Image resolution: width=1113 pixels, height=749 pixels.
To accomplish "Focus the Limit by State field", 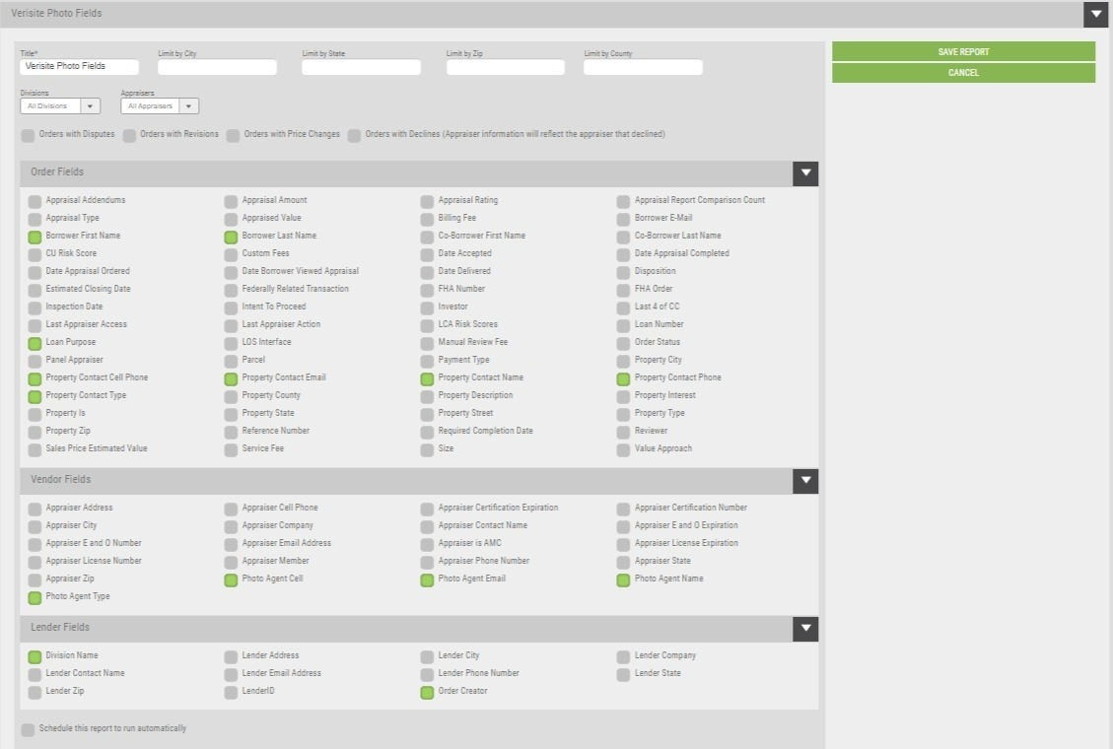I will point(361,67).
